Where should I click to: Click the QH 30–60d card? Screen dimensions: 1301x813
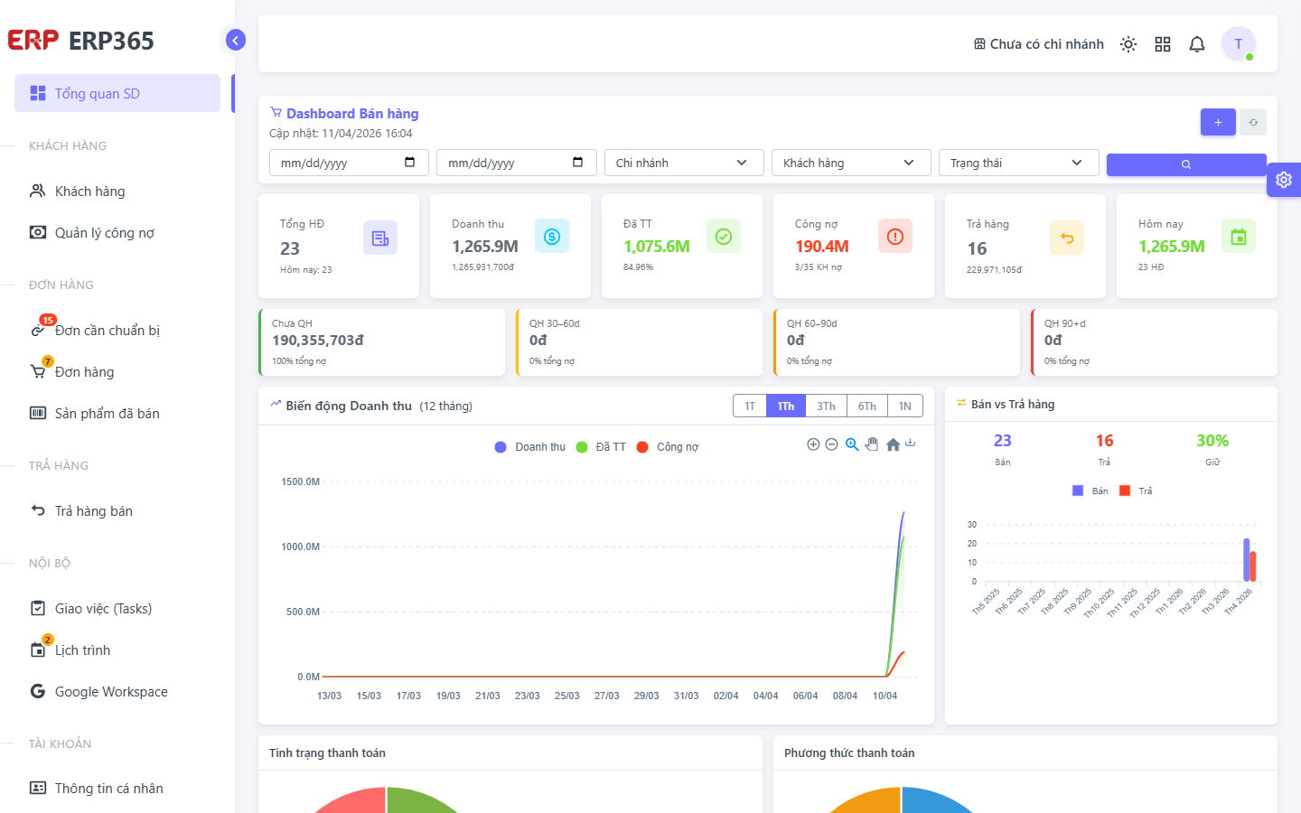pyautogui.click(x=639, y=342)
